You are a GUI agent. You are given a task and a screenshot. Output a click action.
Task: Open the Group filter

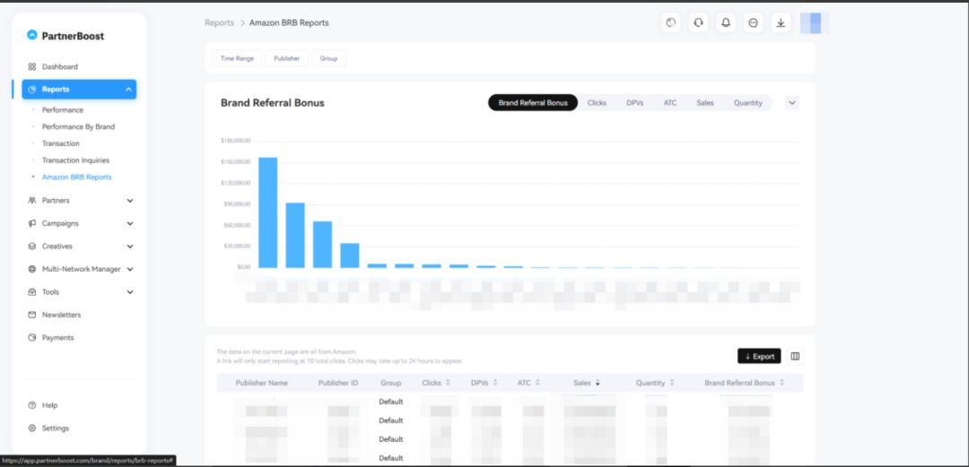pos(328,58)
